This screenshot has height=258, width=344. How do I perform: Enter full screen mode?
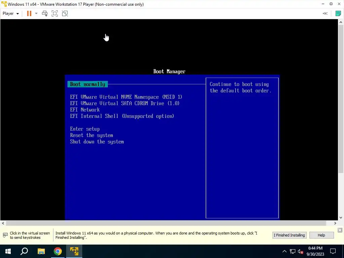(55, 13)
